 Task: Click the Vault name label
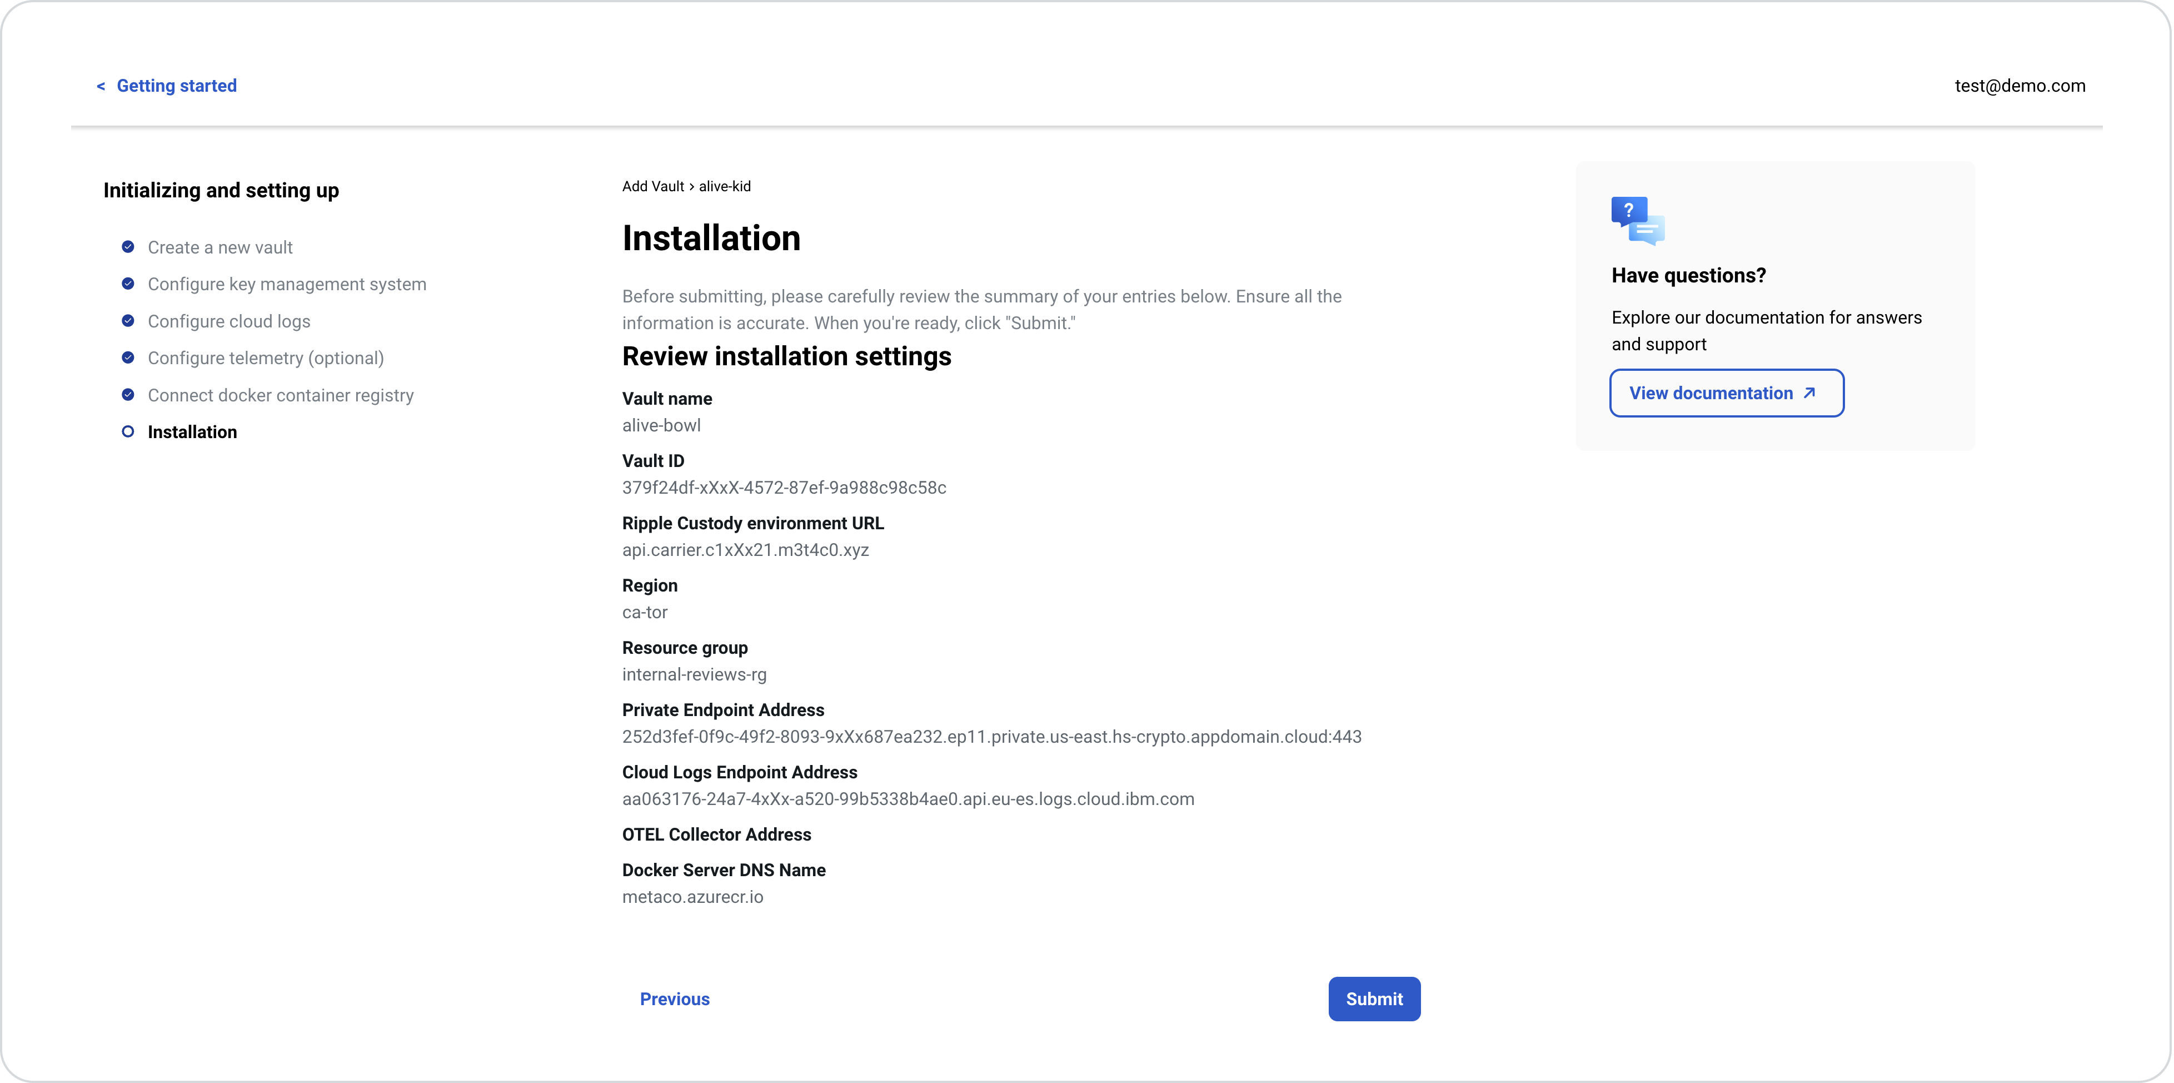click(x=667, y=399)
